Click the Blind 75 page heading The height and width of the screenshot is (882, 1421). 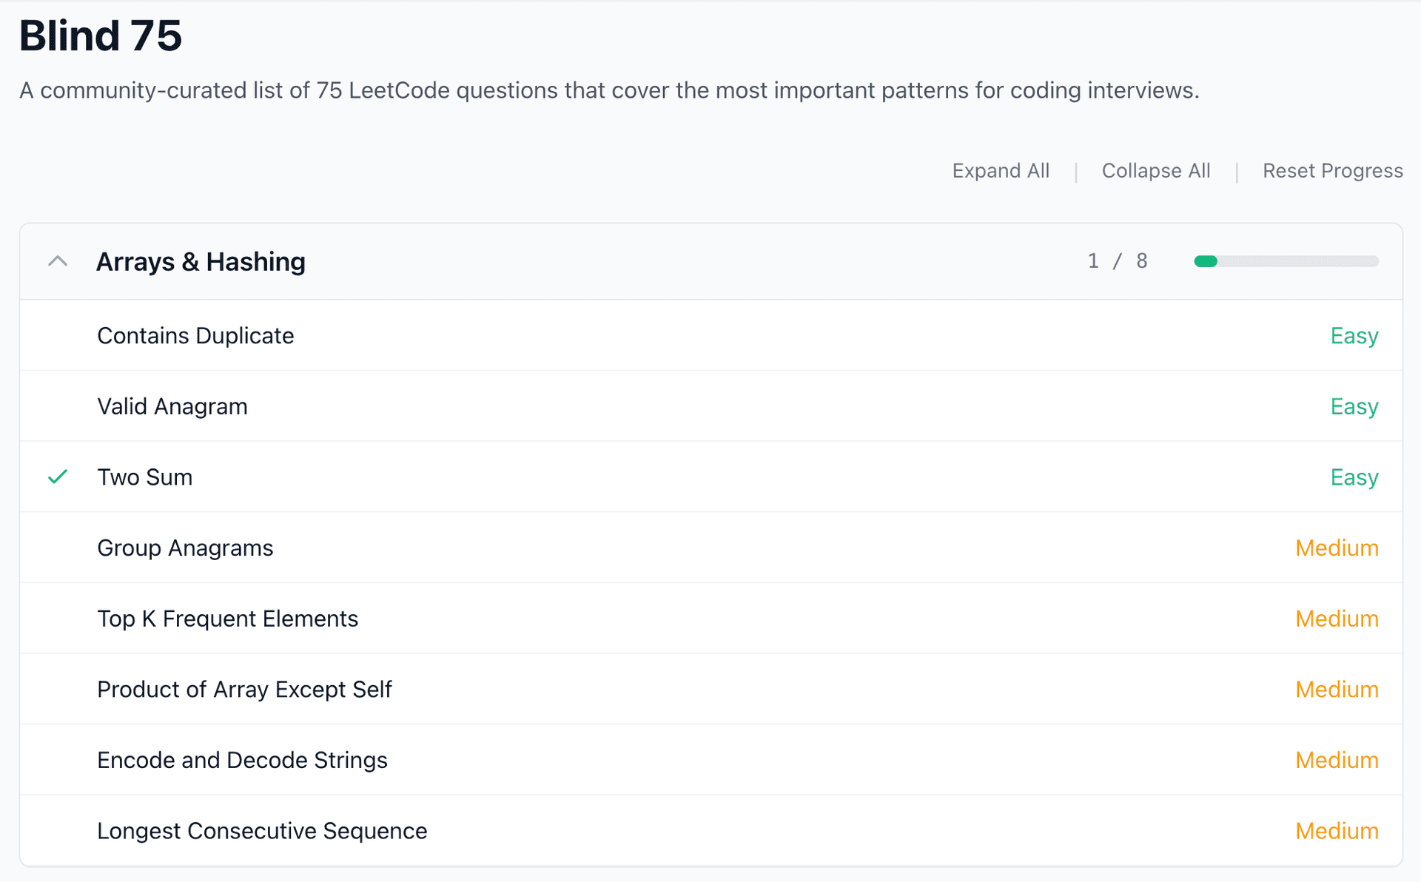pos(101,36)
